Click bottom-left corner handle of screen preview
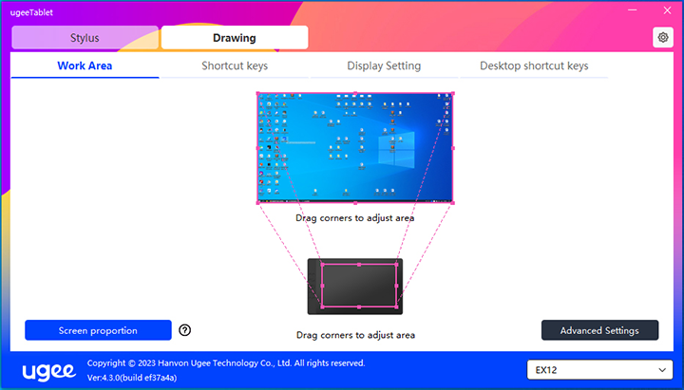This screenshot has height=390, width=684. 257,202
